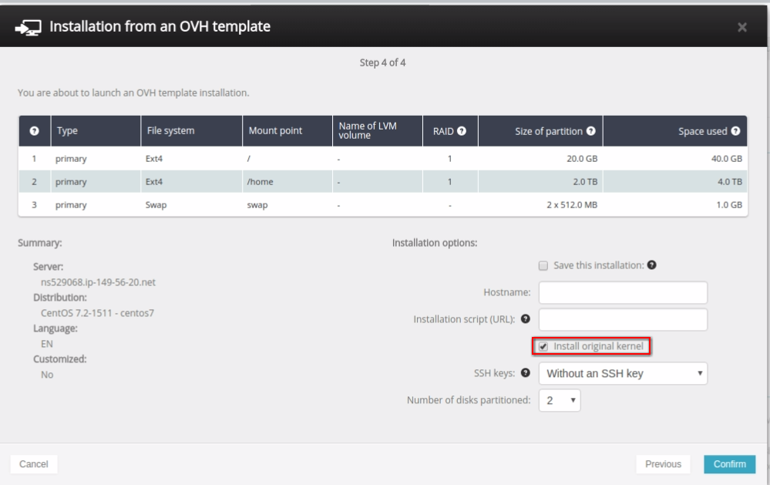Click the SSH keys help icon
Screen dimensions: 770x485
point(526,372)
